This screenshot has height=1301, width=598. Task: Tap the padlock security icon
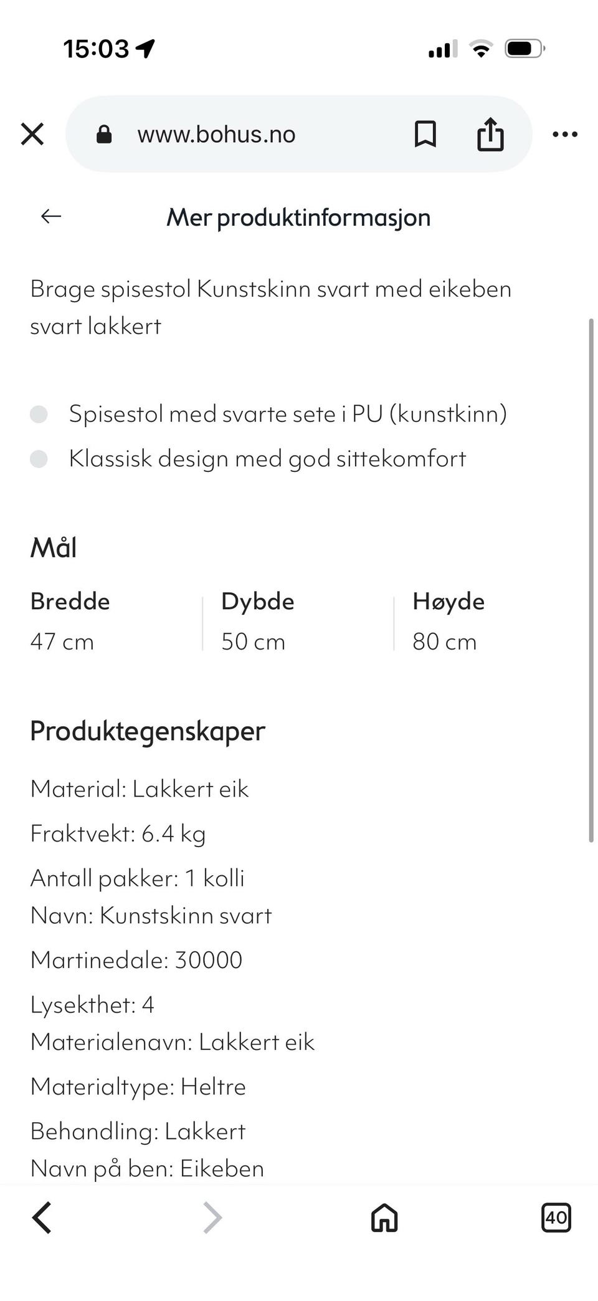pos(104,134)
